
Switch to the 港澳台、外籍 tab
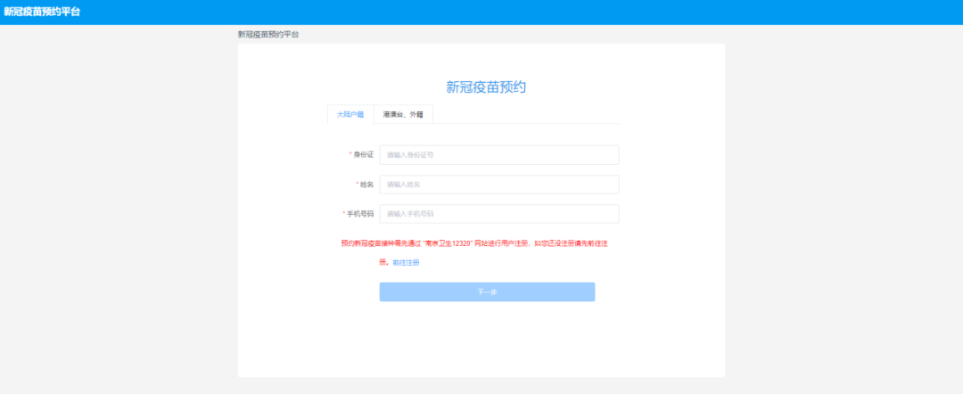[402, 115]
